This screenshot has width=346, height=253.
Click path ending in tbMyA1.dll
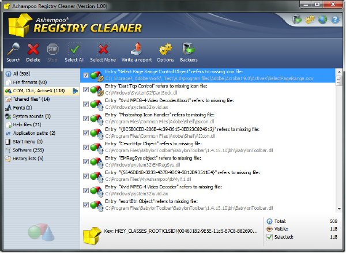click(x=148, y=179)
